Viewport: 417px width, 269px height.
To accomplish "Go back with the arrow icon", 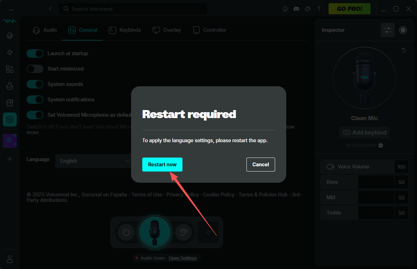I will (51, 9).
